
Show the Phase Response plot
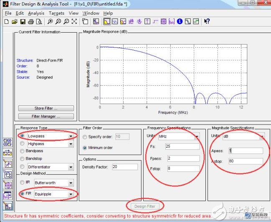115,22
